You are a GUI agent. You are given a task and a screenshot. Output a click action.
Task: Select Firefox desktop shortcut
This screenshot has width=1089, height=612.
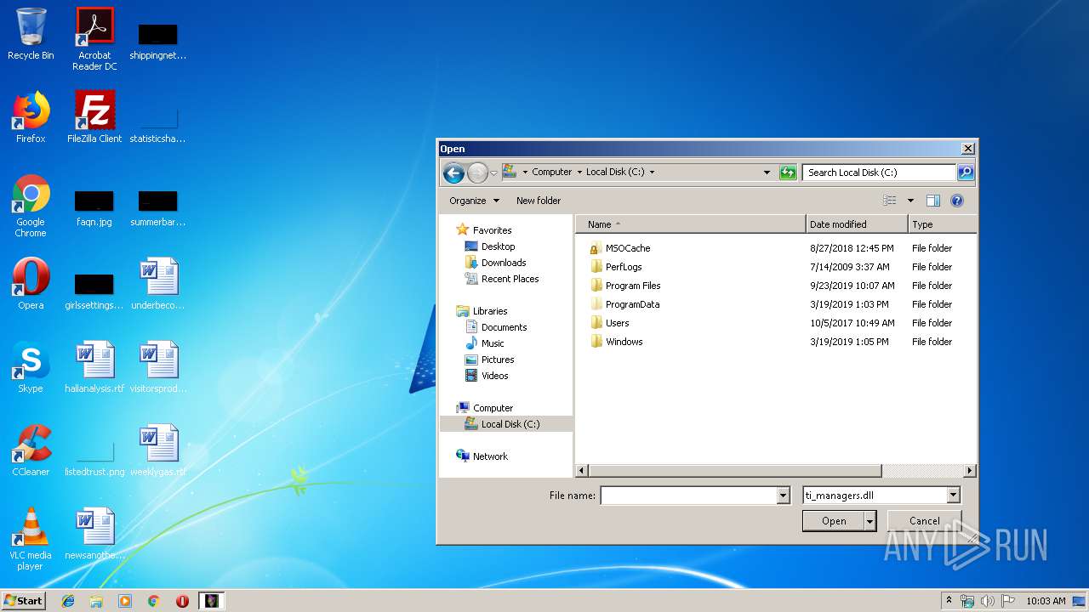click(31, 116)
